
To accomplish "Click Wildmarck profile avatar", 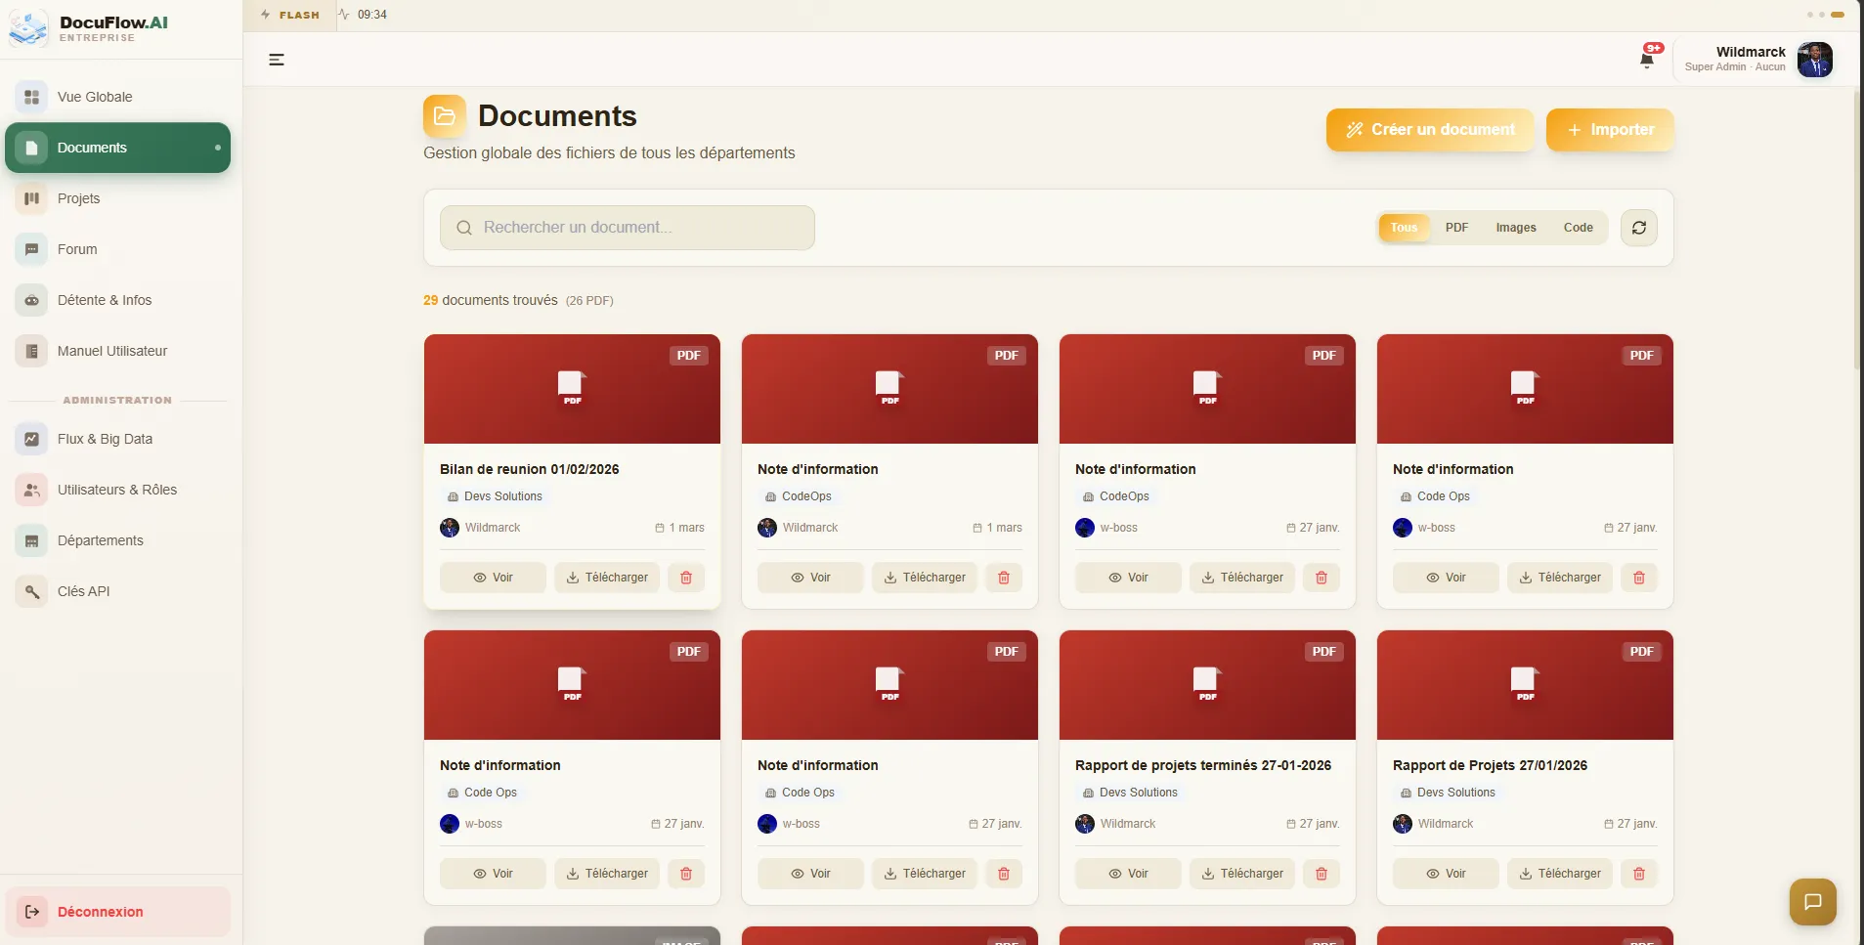I will tap(1815, 60).
